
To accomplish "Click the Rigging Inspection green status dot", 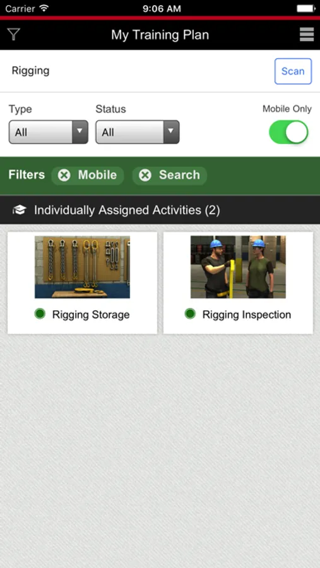I will [x=190, y=314].
